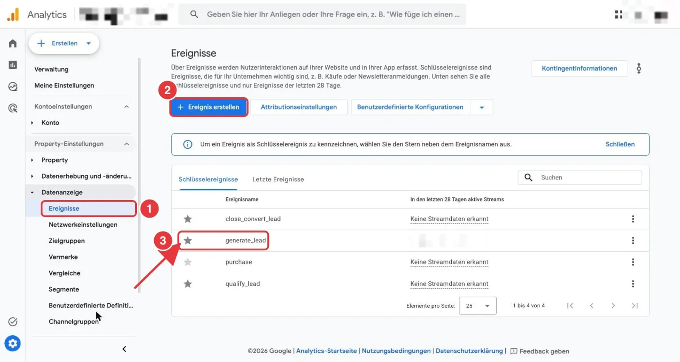Click the checkmark icon above Admin gear
This screenshot has width=680, height=362.
(13, 322)
